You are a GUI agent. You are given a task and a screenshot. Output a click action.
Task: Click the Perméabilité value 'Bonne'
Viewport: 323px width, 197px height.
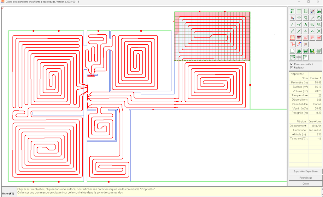coord(317,104)
